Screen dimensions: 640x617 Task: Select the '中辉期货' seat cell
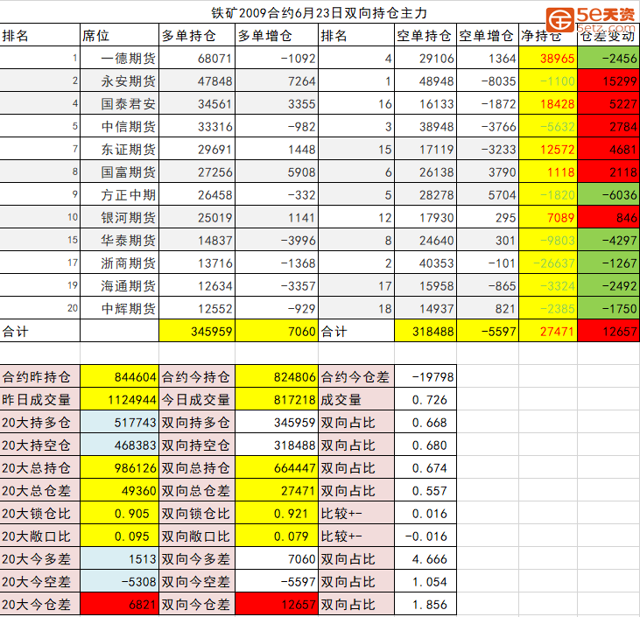[x=119, y=309]
